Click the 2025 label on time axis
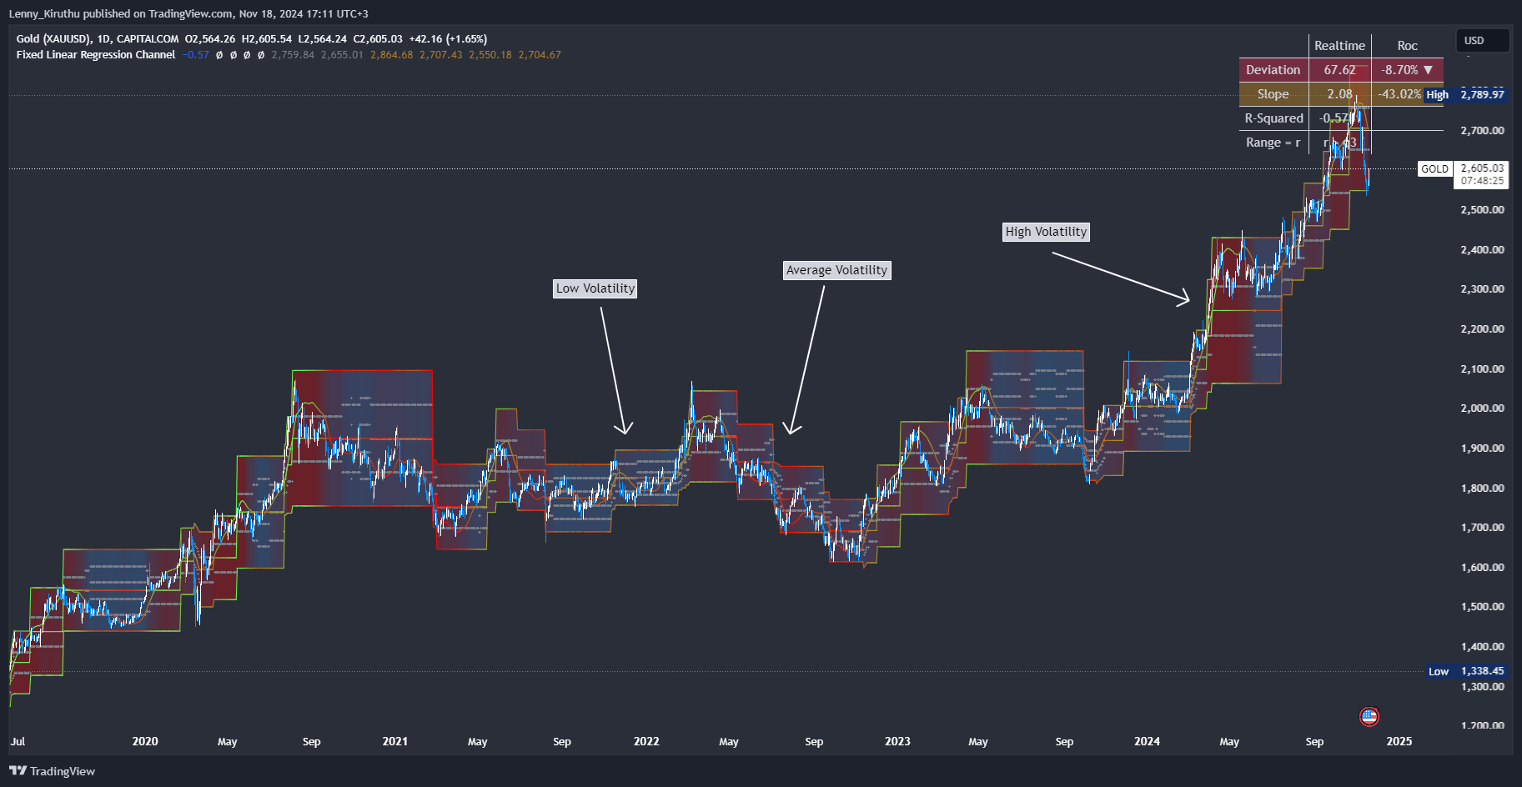This screenshot has height=787, width=1522. (x=1399, y=741)
